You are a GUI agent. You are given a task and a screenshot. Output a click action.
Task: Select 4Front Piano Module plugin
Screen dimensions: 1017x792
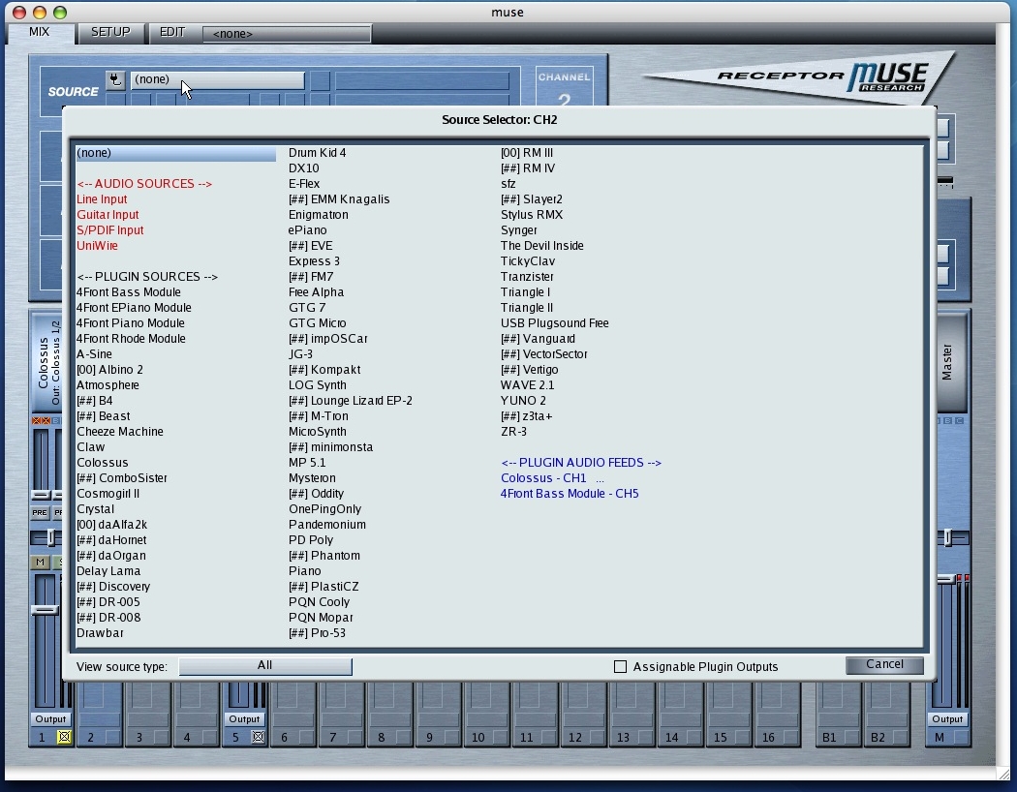(131, 323)
